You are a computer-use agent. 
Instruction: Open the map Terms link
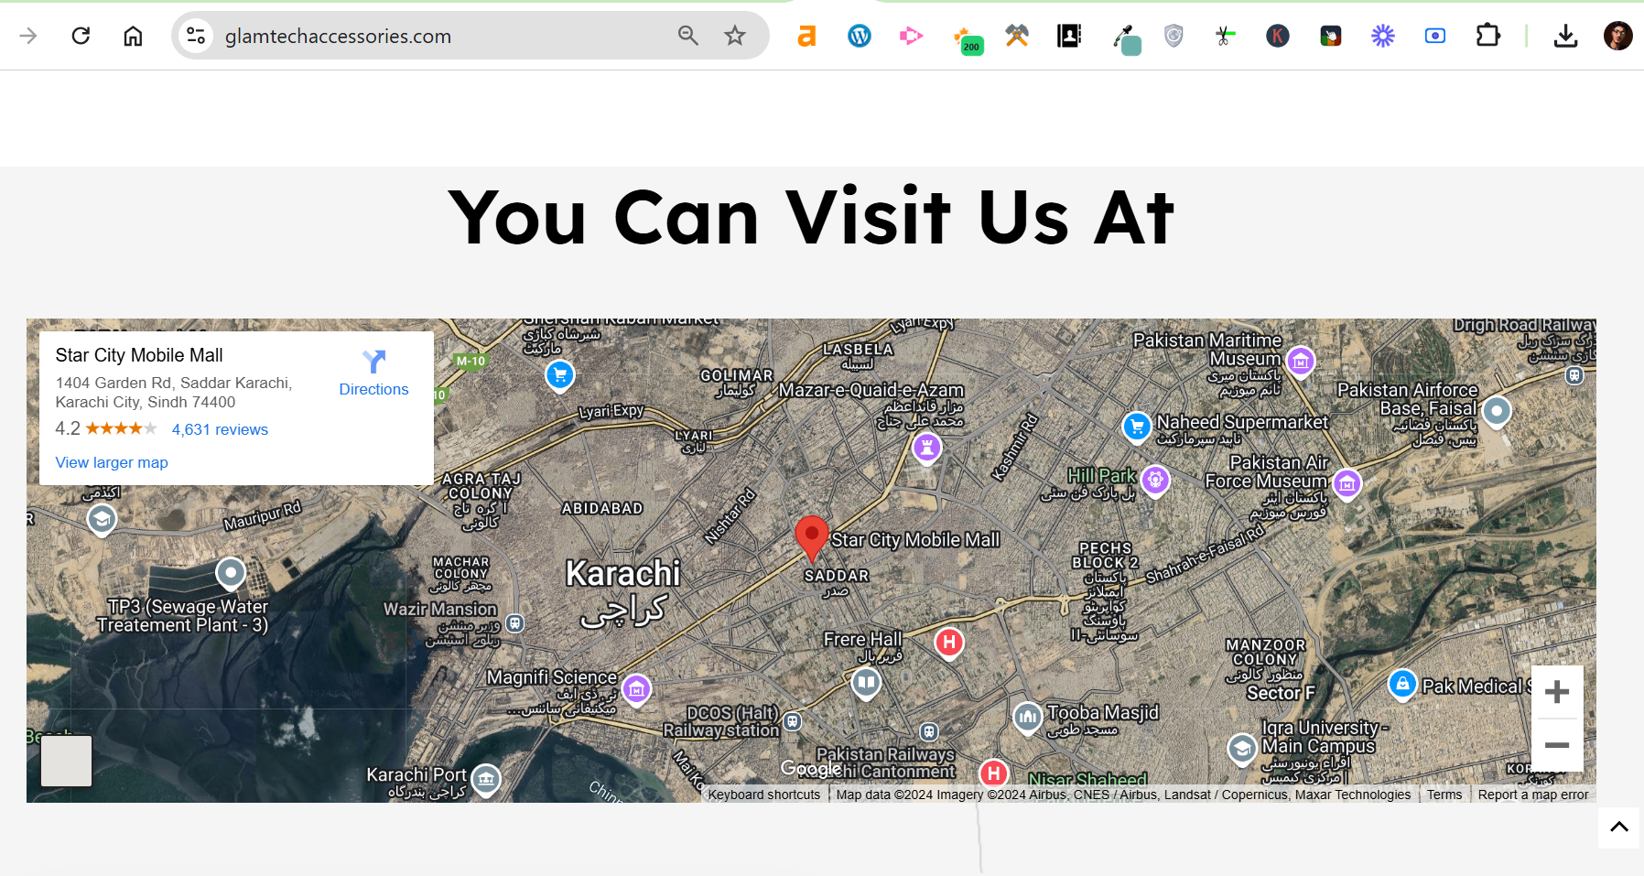point(1444,795)
